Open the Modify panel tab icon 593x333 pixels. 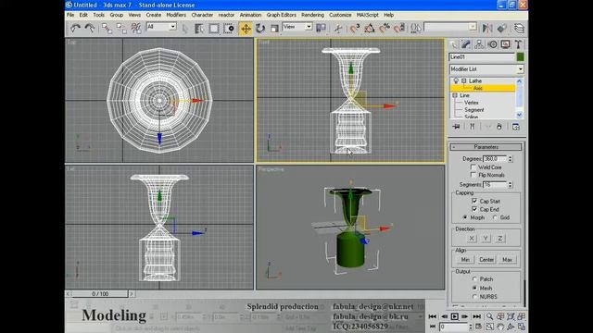pyautogui.click(x=466, y=44)
